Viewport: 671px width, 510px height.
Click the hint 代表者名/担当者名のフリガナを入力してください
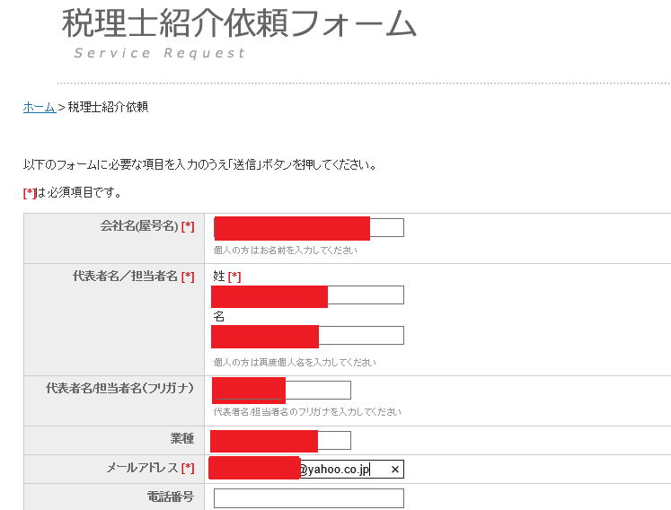306,411
